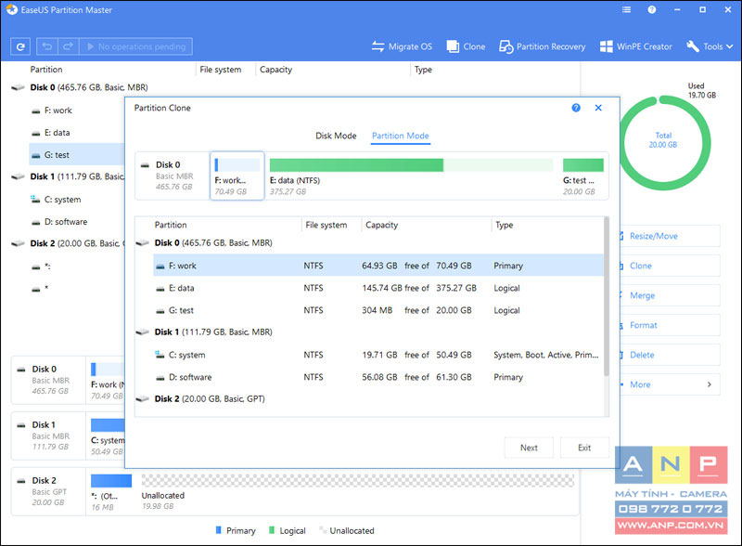Select the G: test block in dialog disk map
Image resolution: width=742 pixels, height=546 pixels.
(583, 175)
